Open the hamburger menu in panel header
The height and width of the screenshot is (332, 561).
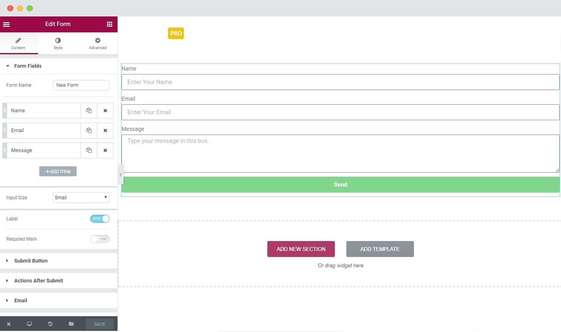tap(6, 24)
